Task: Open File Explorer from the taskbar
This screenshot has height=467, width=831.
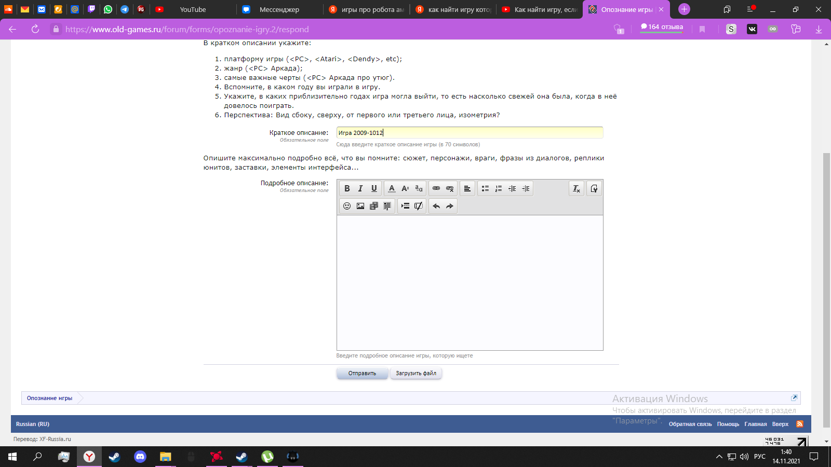Action: pyautogui.click(x=165, y=457)
